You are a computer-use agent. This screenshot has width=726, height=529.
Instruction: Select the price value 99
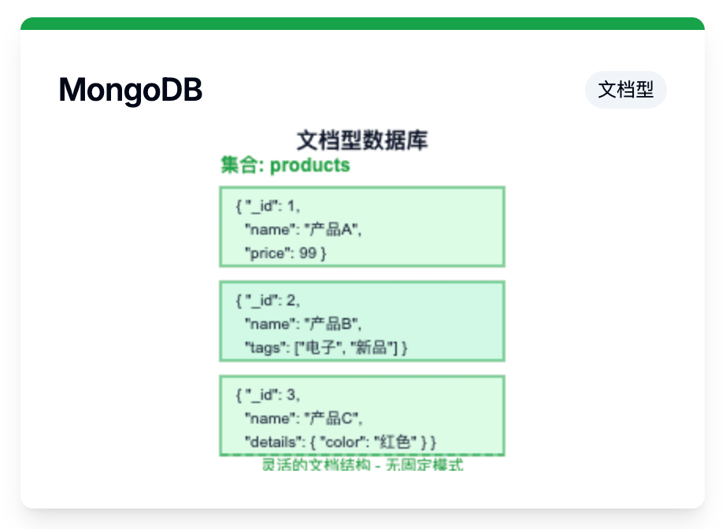coord(308,253)
